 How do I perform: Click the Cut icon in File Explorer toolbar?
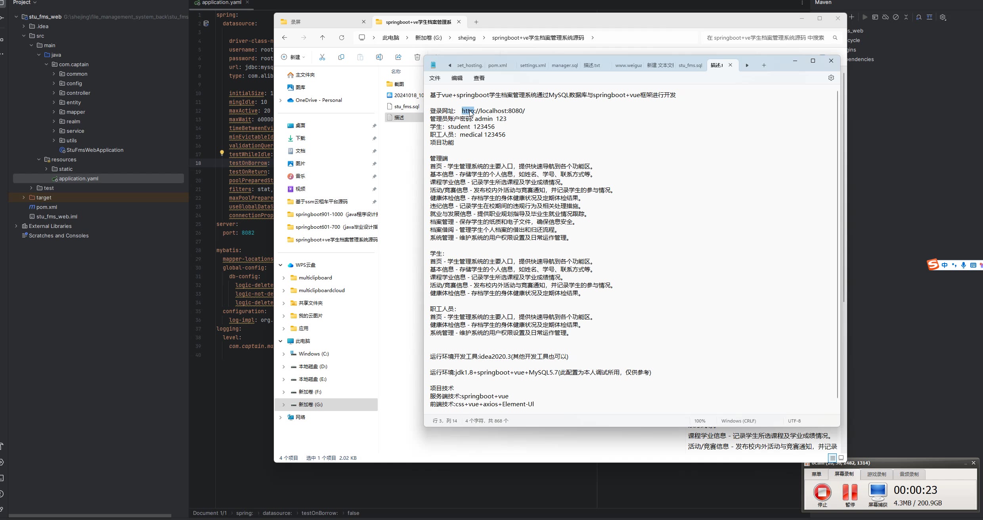pyautogui.click(x=322, y=57)
